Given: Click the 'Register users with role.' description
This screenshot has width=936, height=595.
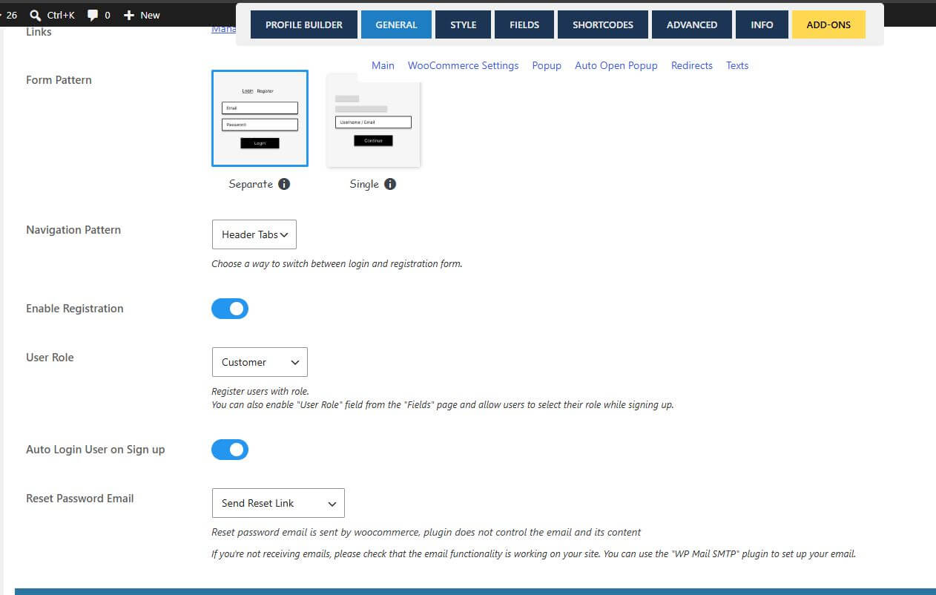Looking at the screenshot, I should 260,392.
